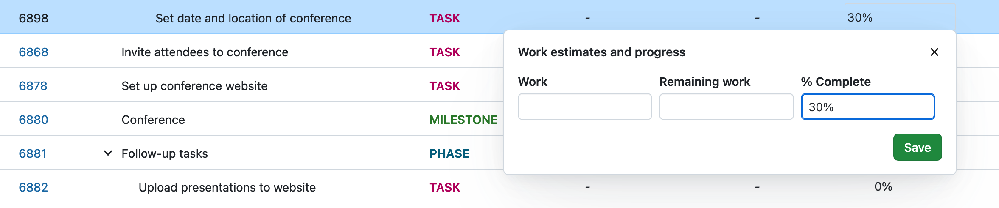Open work package 6878 link

click(x=33, y=86)
